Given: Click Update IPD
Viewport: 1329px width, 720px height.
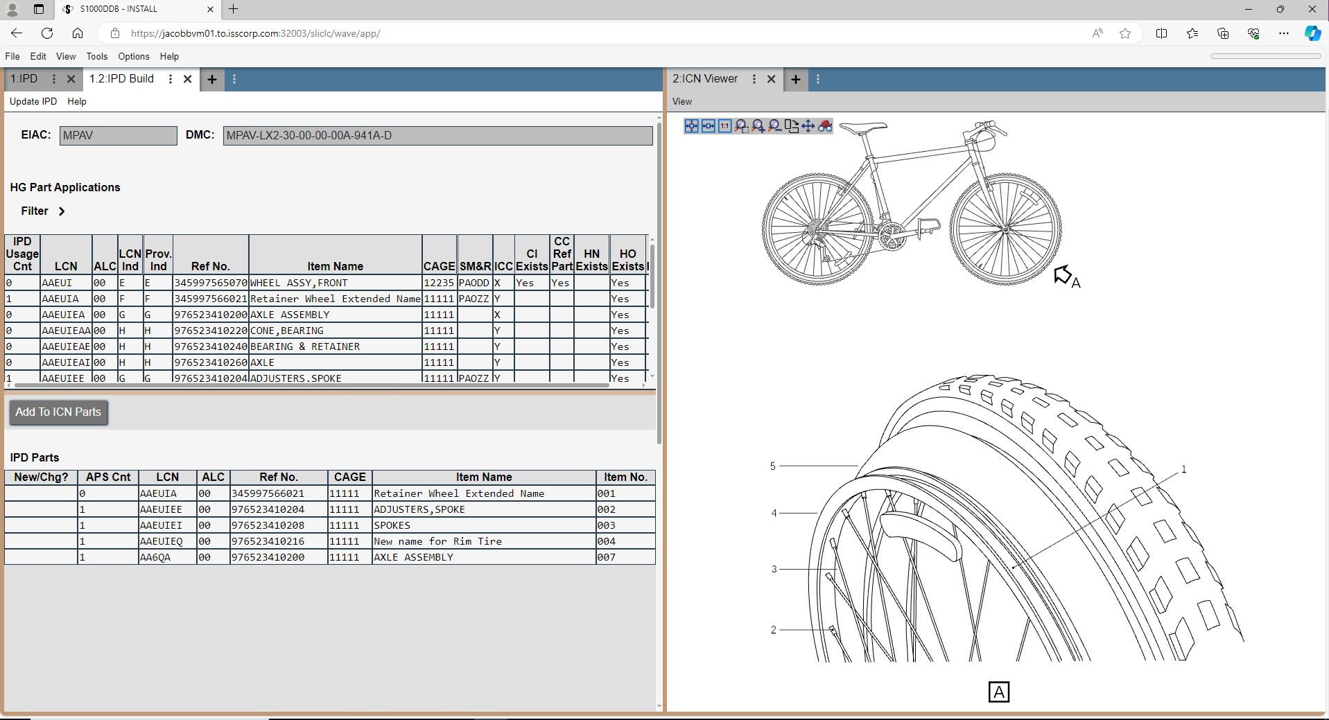Looking at the screenshot, I should coord(33,101).
